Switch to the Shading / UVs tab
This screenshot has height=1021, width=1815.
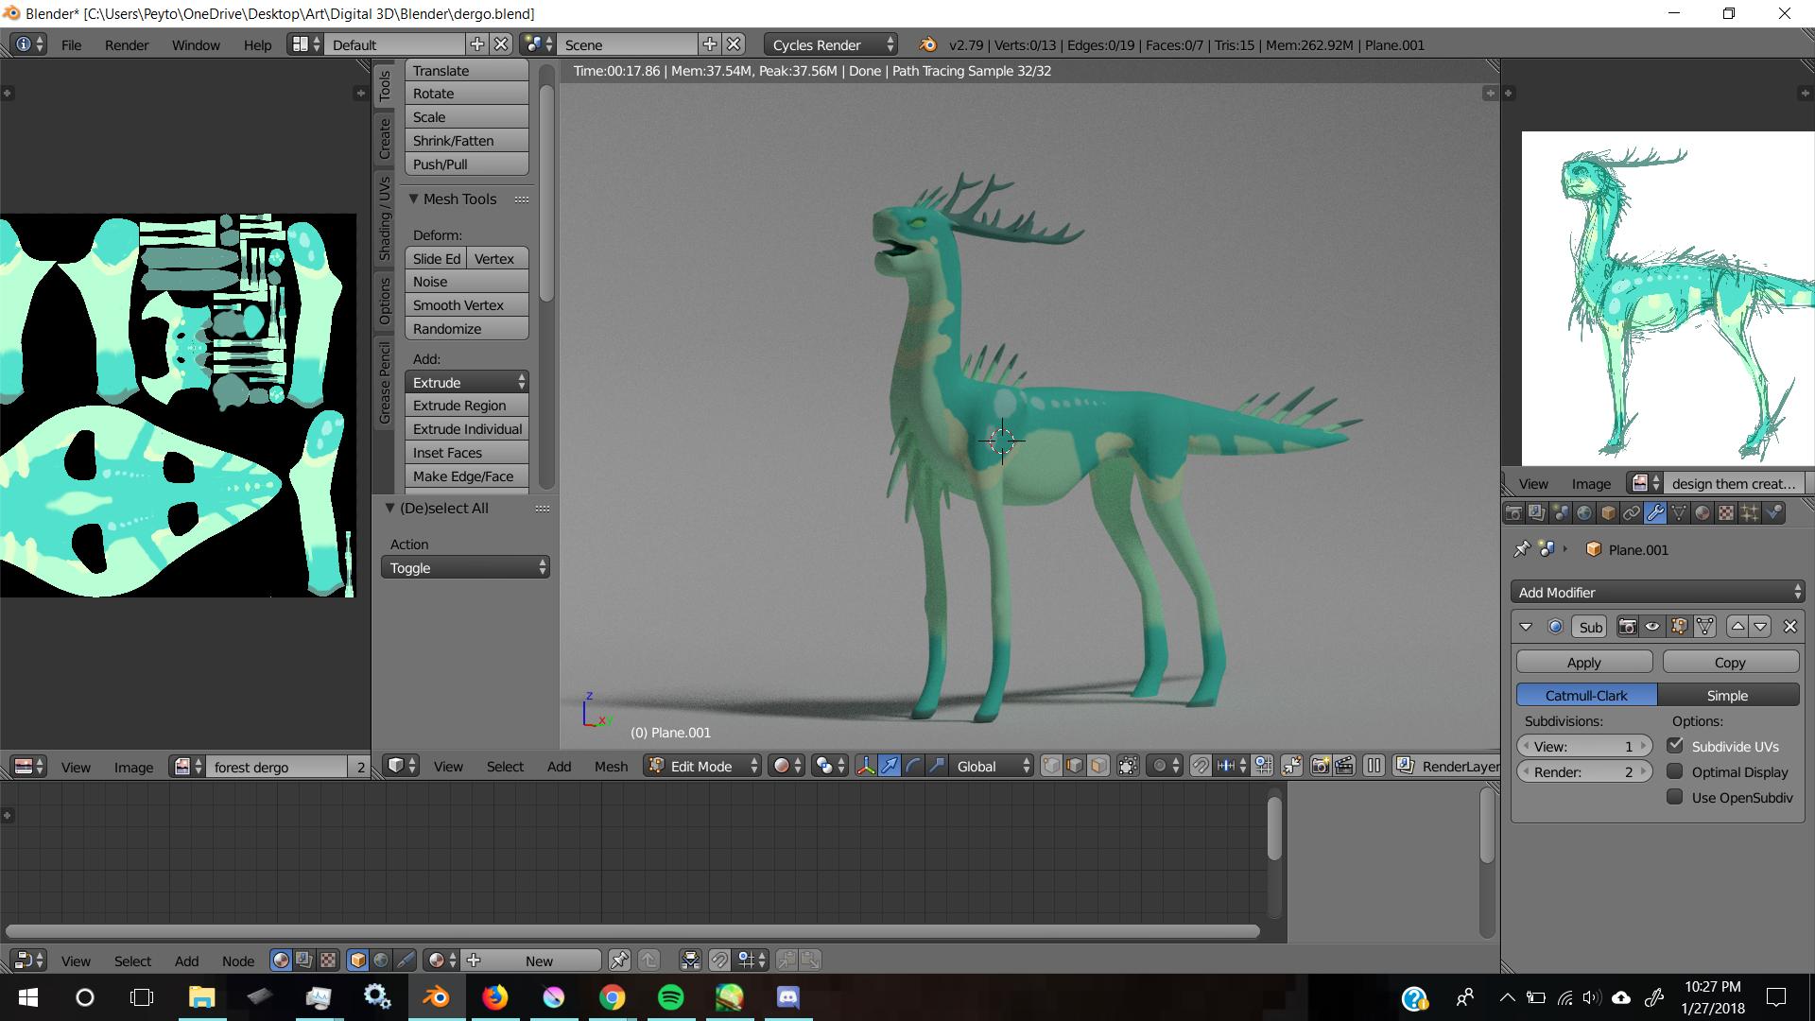385,218
